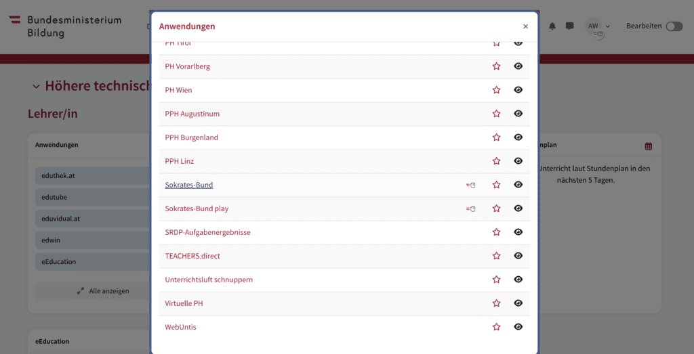Click the ID card icon beside Sokrates-Bund play
The height and width of the screenshot is (354, 694).
[470, 208]
